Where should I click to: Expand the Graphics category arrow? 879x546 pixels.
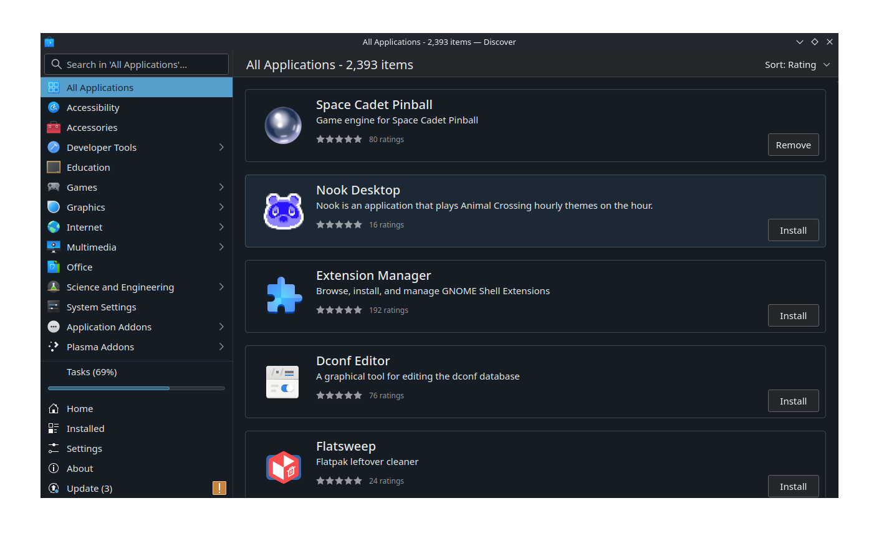pos(221,207)
